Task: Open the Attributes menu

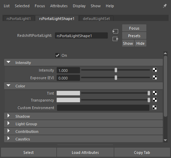Action: 59,6
